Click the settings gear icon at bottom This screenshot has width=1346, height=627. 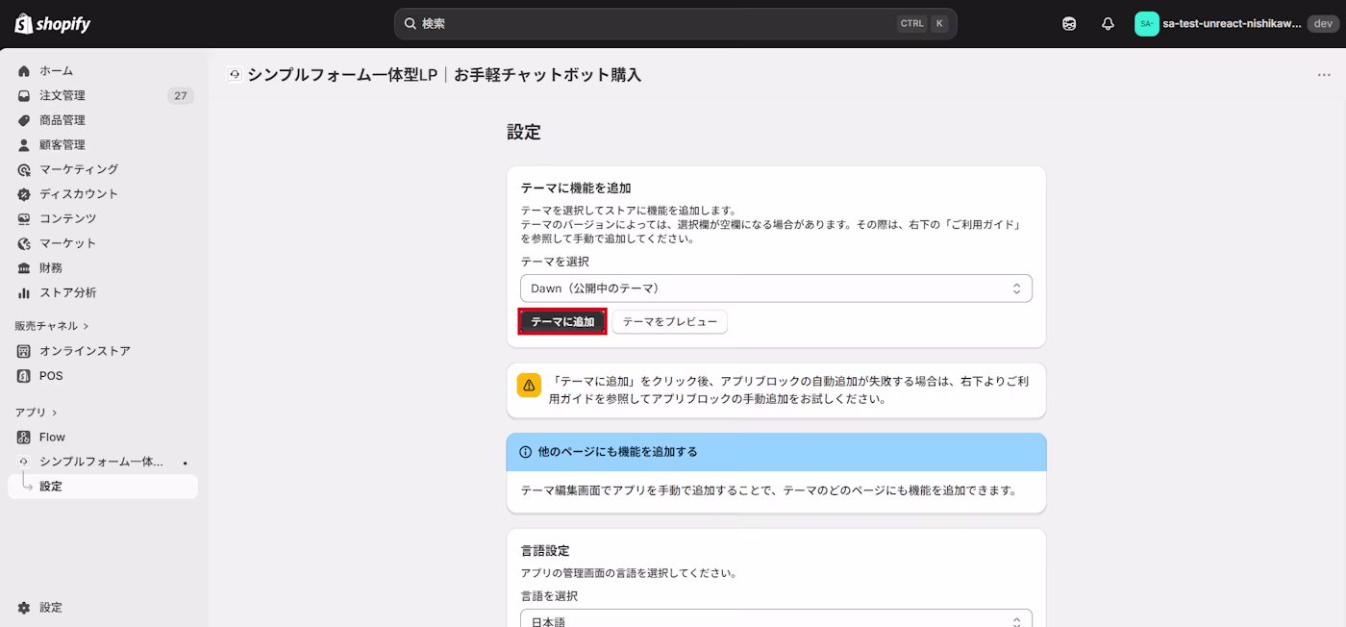click(24, 608)
